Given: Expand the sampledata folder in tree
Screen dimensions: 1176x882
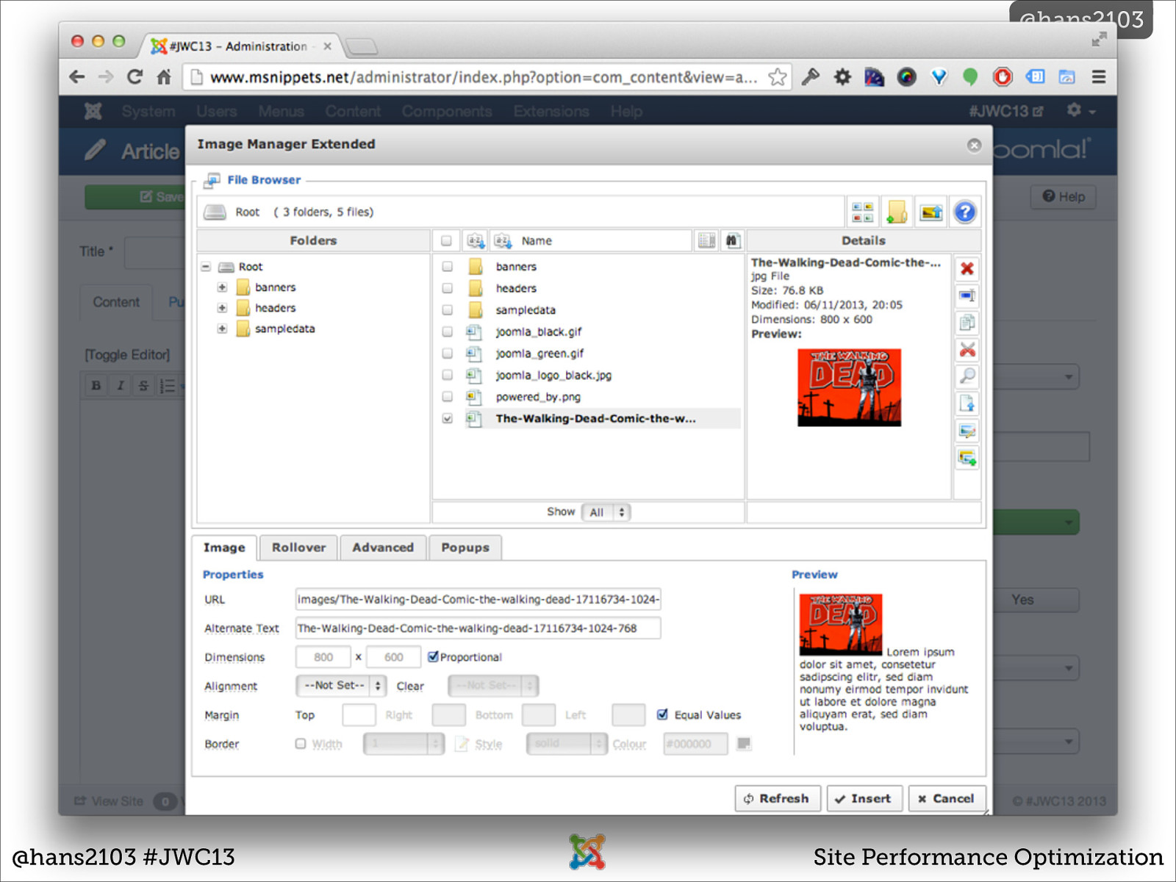Looking at the screenshot, I should click(222, 329).
